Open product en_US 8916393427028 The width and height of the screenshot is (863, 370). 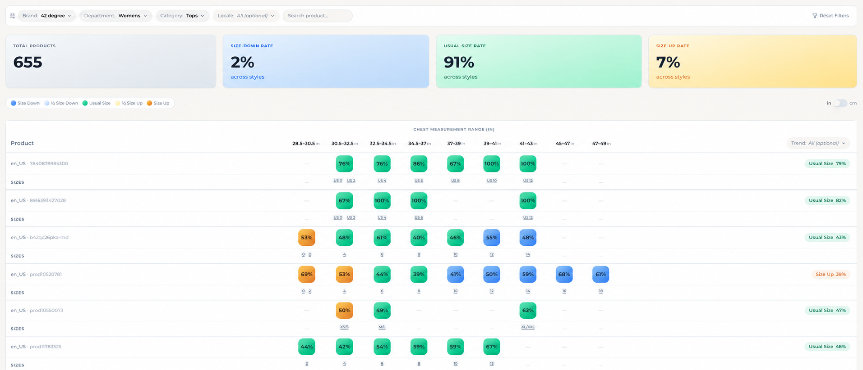38,200
